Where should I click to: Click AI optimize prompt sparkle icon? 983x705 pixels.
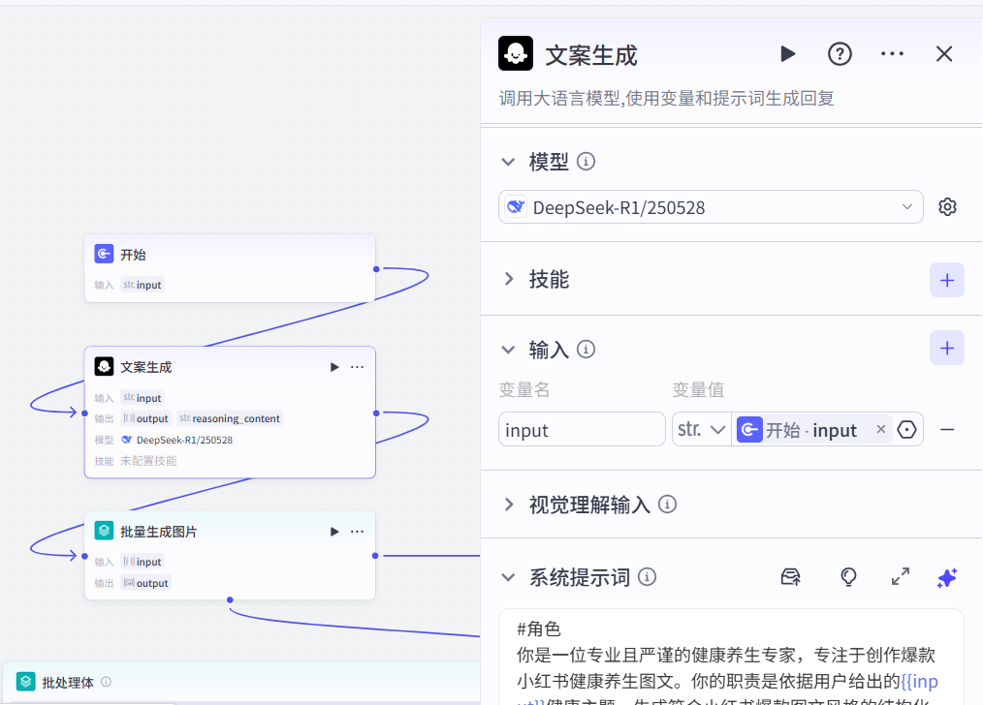click(x=946, y=577)
